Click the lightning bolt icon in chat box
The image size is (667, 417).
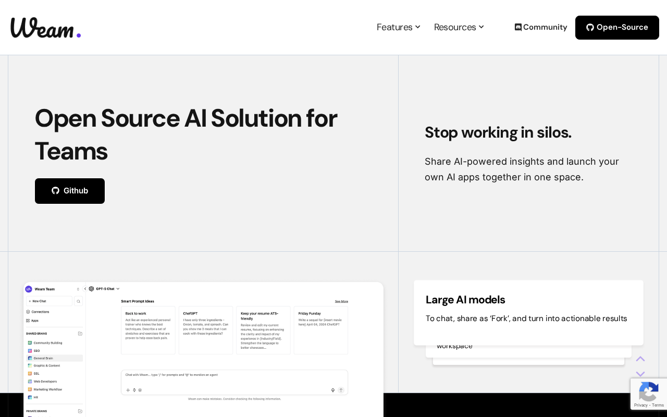pyautogui.click(x=134, y=390)
